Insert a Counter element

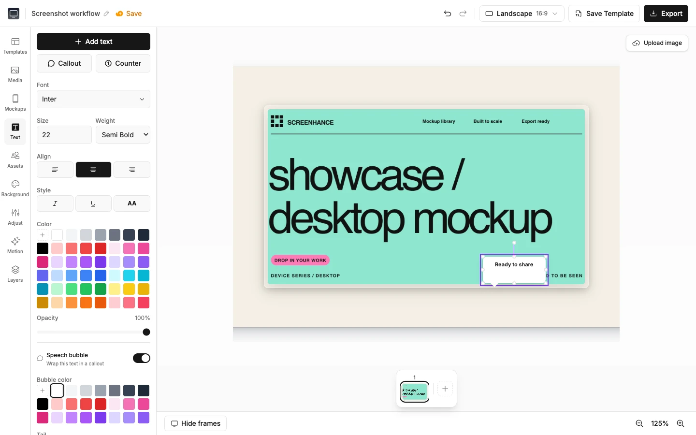pos(123,63)
